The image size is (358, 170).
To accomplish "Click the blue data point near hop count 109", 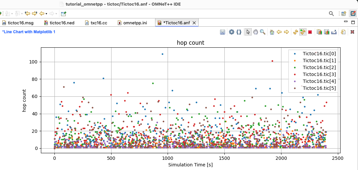I will (162, 54).
